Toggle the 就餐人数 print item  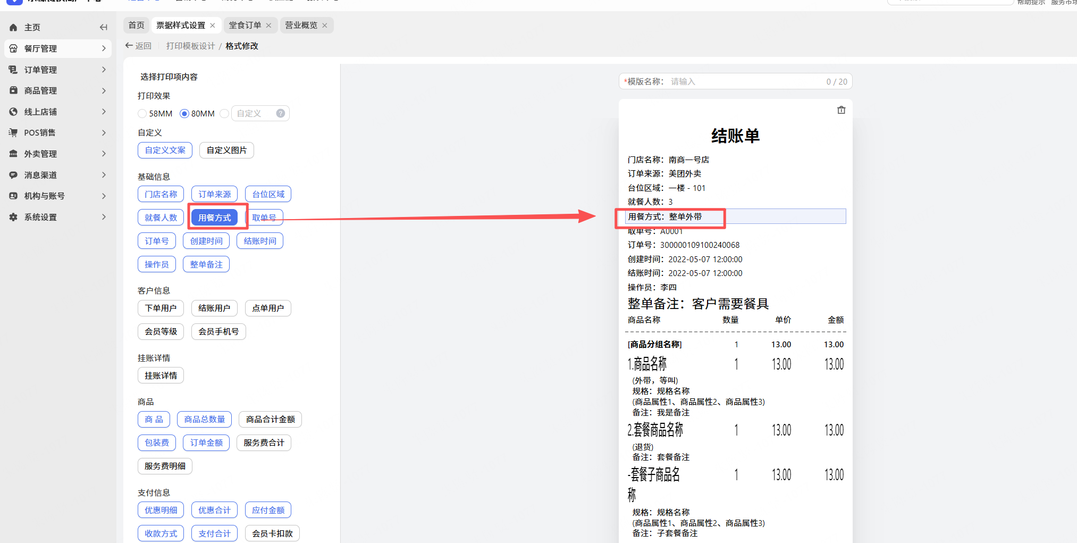[161, 218]
